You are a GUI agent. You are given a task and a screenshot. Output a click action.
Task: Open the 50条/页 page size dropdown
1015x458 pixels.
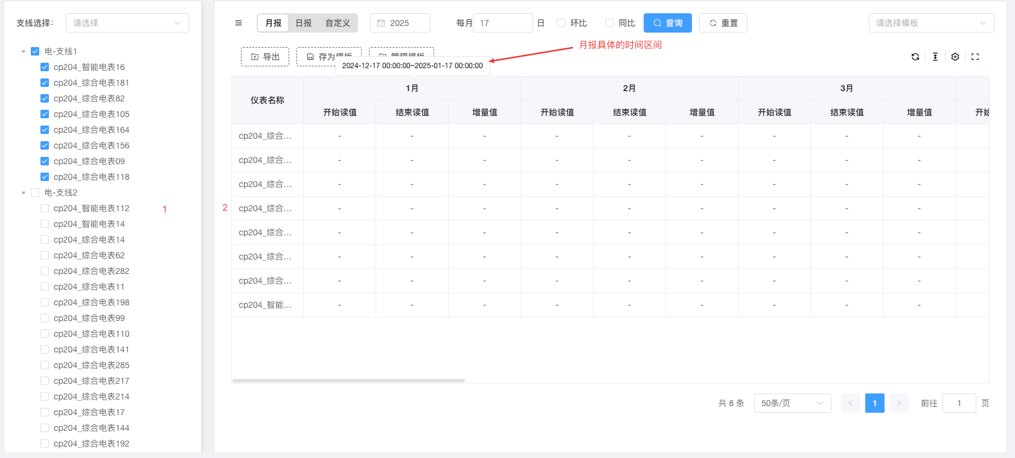tap(792, 403)
